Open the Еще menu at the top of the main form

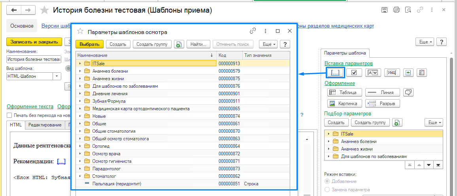tap(425, 41)
